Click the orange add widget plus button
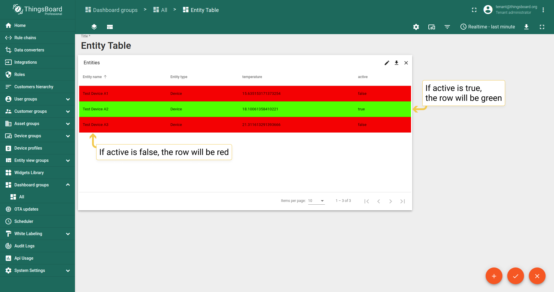Screen dimensions: 554x292 (x=494, y=276)
